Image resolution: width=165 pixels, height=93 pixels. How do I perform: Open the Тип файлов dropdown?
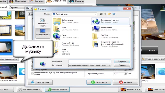click(x=90, y=65)
